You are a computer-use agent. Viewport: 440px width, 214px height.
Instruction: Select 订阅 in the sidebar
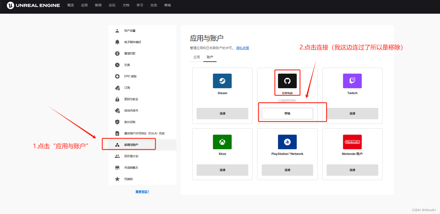pyautogui.click(x=142, y=88)
